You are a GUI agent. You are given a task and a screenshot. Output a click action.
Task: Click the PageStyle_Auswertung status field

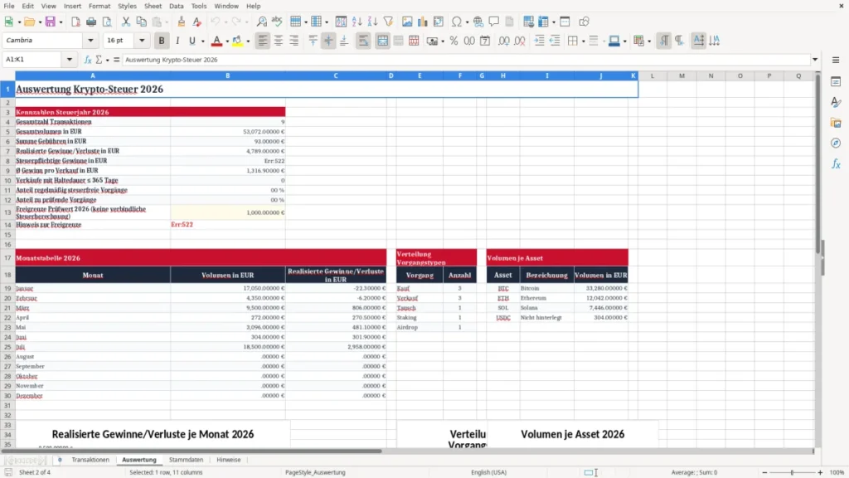[315, 472]
